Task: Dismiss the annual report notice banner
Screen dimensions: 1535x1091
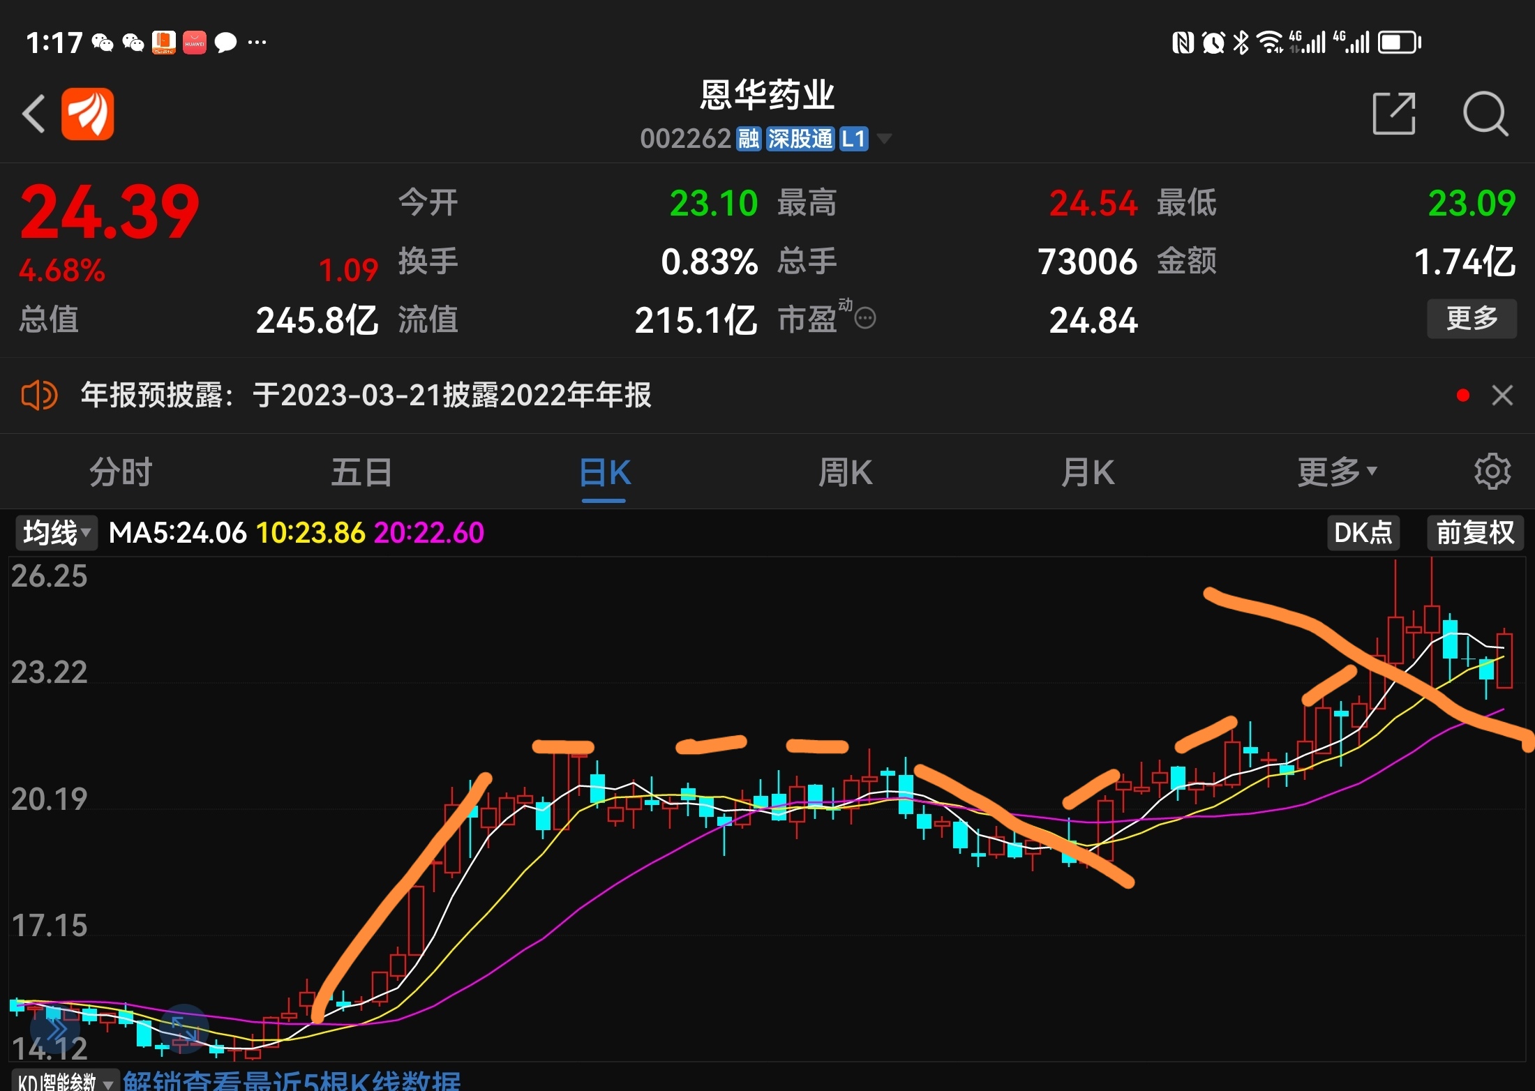Action: click(1502, 396)
